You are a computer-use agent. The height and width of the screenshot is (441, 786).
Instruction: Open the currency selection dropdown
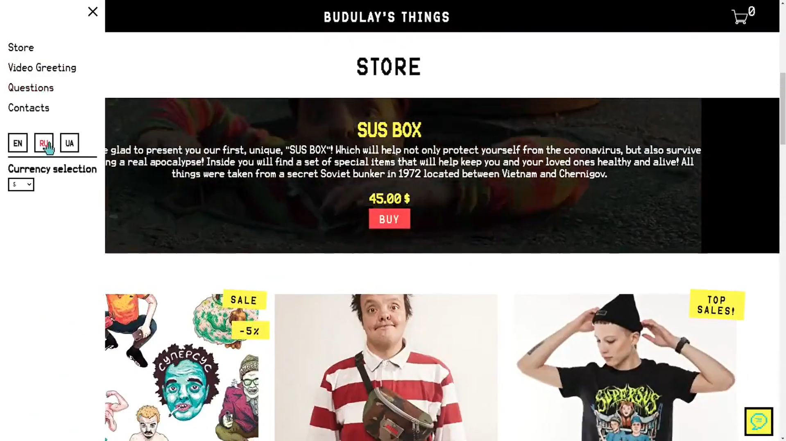coord(21,184)
